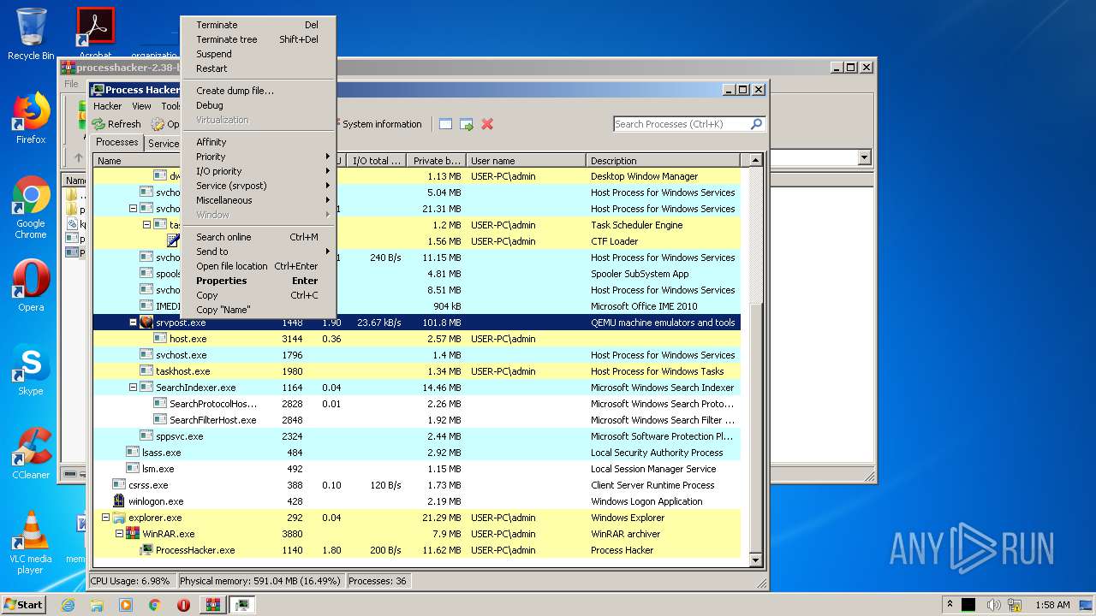Click the taskbar clock showing 1:58 AM

click(1052, 605)
